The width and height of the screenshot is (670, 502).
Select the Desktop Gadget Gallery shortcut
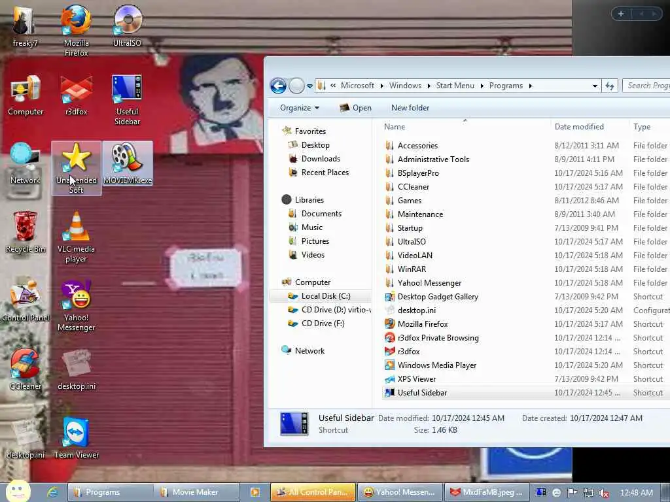(525, 297)
